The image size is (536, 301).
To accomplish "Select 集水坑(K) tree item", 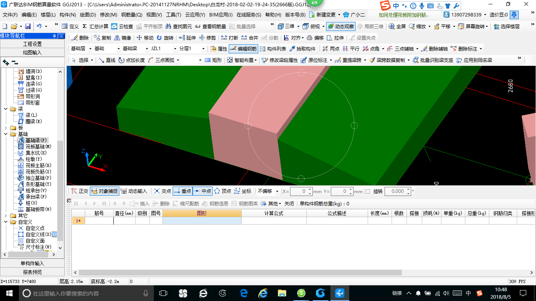I will click(32, 153).
